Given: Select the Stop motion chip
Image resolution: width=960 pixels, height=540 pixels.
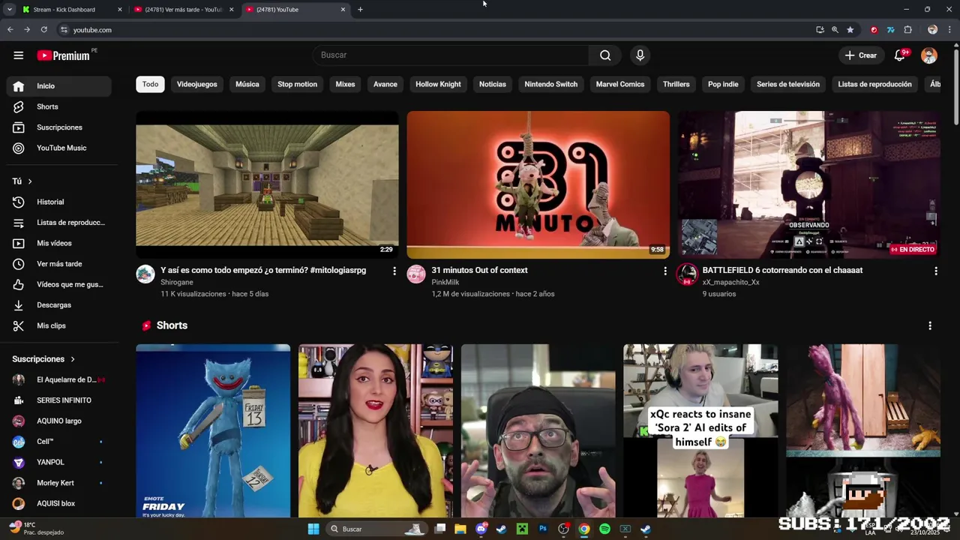Looking at the screenshot, I should (x=297, y=84).
